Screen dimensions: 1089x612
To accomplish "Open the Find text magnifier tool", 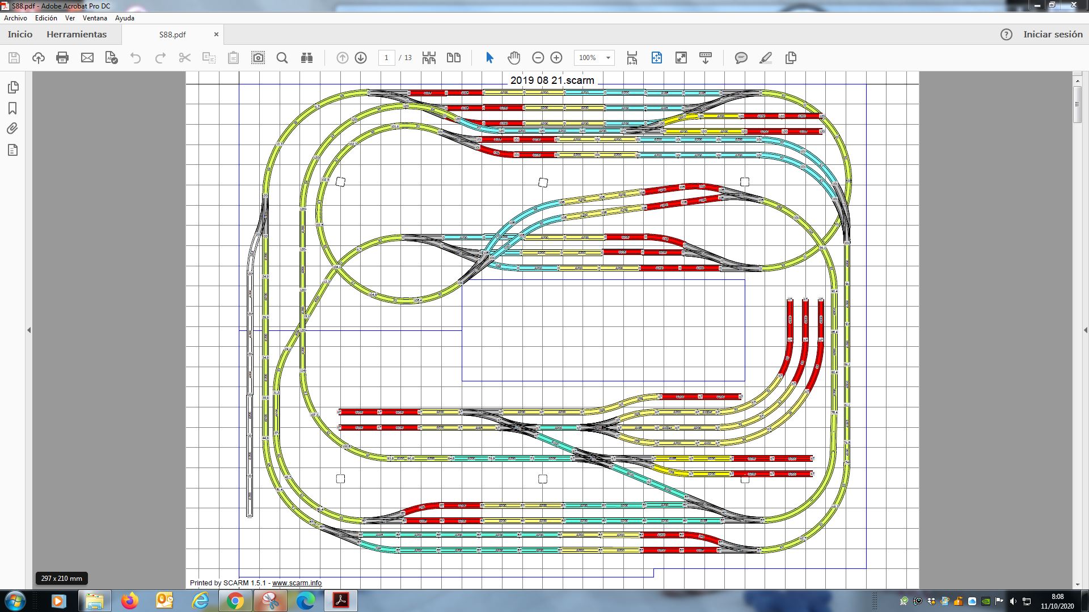I will tap(282, 58).
